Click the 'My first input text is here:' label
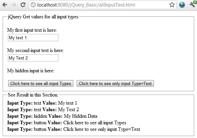This screenshot has height=138, width=197. coord(32,30)
